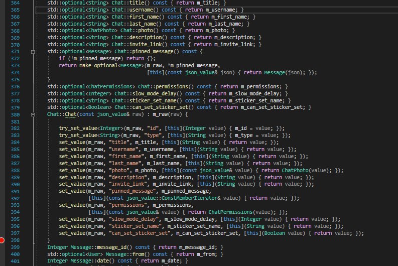Click the "last_name" string on line 387
The width and height of the screenshot is (398, 266).
tap(125, 164)
